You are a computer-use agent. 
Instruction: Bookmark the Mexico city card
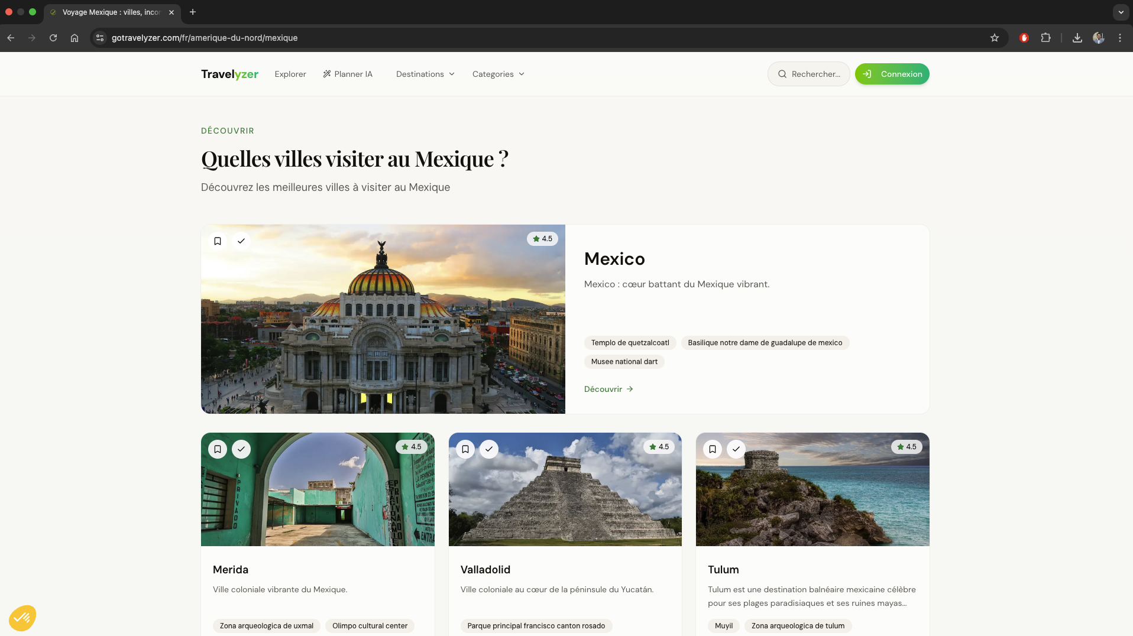point(218,241)
